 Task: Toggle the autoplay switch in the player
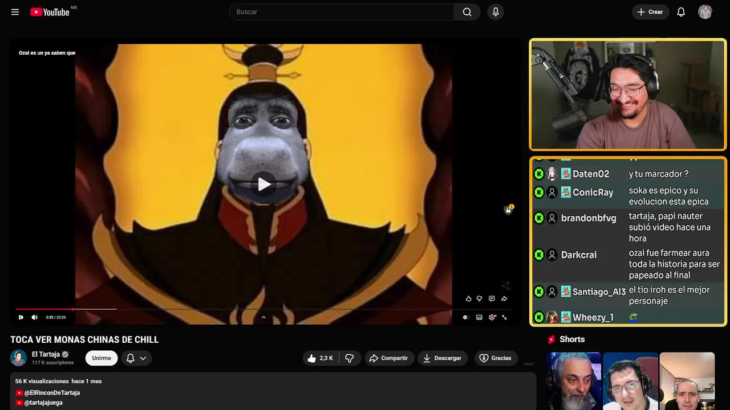465,317
